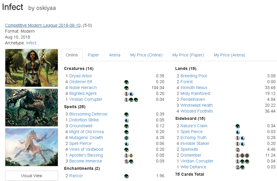Open the Noble Hierarch card link
The height and width of the screenshot is (181, 277).
[x=83, y=88]
